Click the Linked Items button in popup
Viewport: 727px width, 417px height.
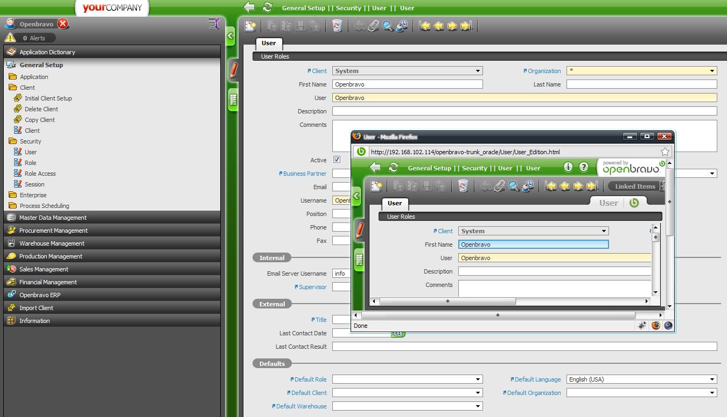click(x=635, y=186)
